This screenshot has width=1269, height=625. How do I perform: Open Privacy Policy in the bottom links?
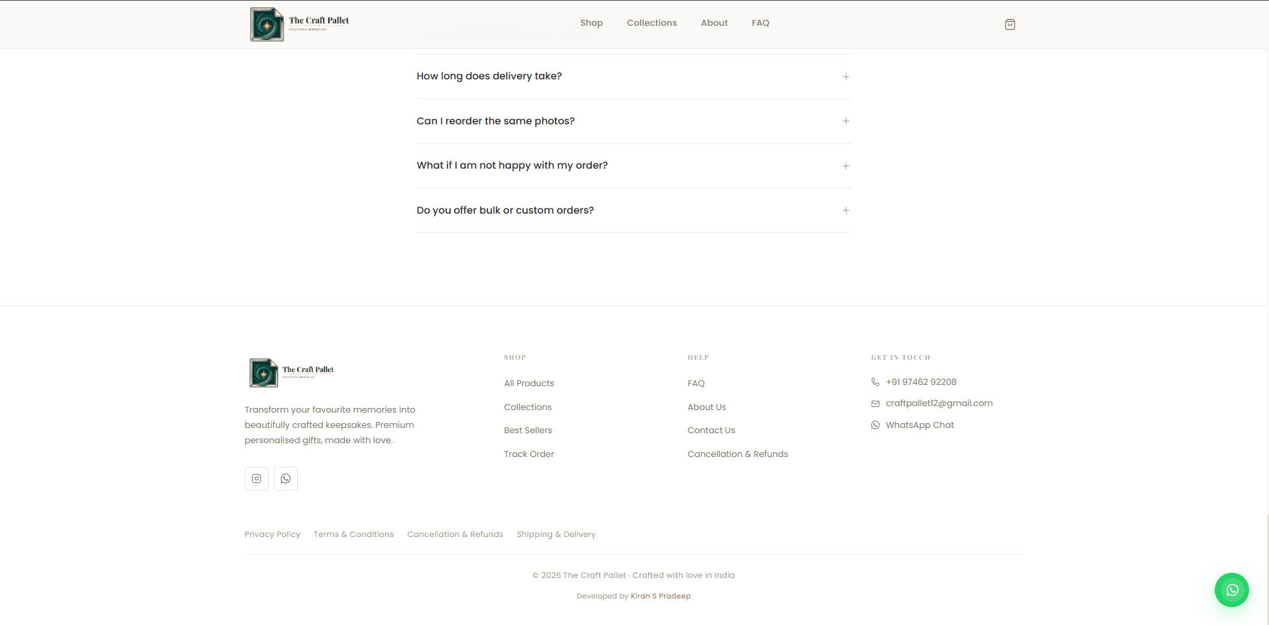coord(272,534)
